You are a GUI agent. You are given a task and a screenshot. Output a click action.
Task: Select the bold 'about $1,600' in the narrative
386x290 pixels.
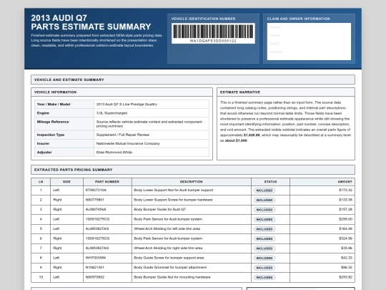coord(236,140)
